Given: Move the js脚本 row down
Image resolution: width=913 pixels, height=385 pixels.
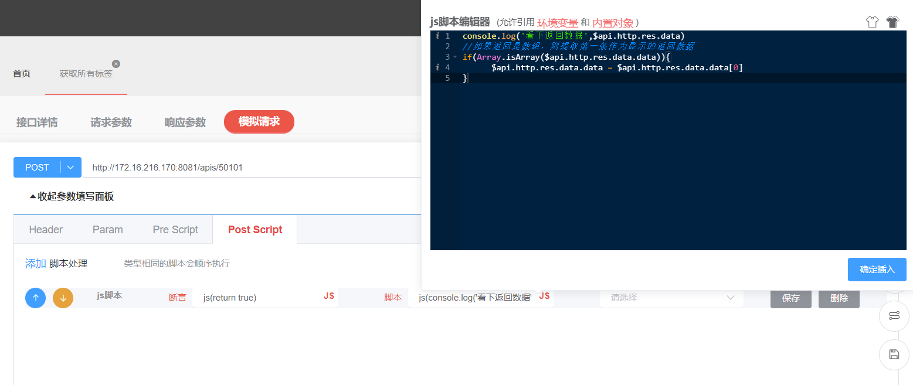Looking at the screenshot, I should tap(63, 298).
